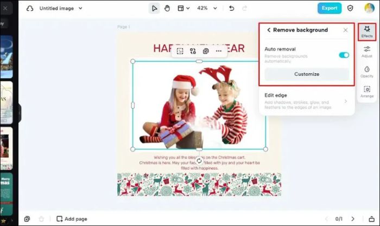Select the children Christmas photo on canvas
The image size is (380, 226).
pyautogui.click(x=199, y=105)
